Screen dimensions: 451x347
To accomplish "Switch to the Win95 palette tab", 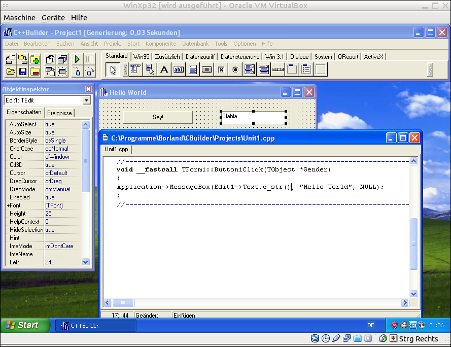I will click(141, 57).
